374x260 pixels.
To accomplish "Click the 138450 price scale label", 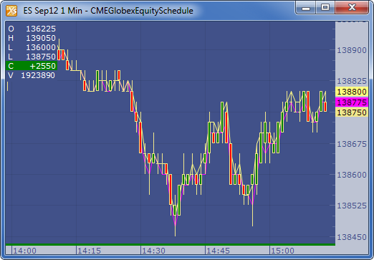I will click(x=352, y=237).
